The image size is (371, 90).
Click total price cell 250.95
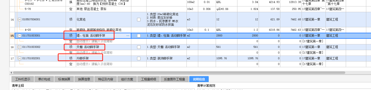pos(291,9)
